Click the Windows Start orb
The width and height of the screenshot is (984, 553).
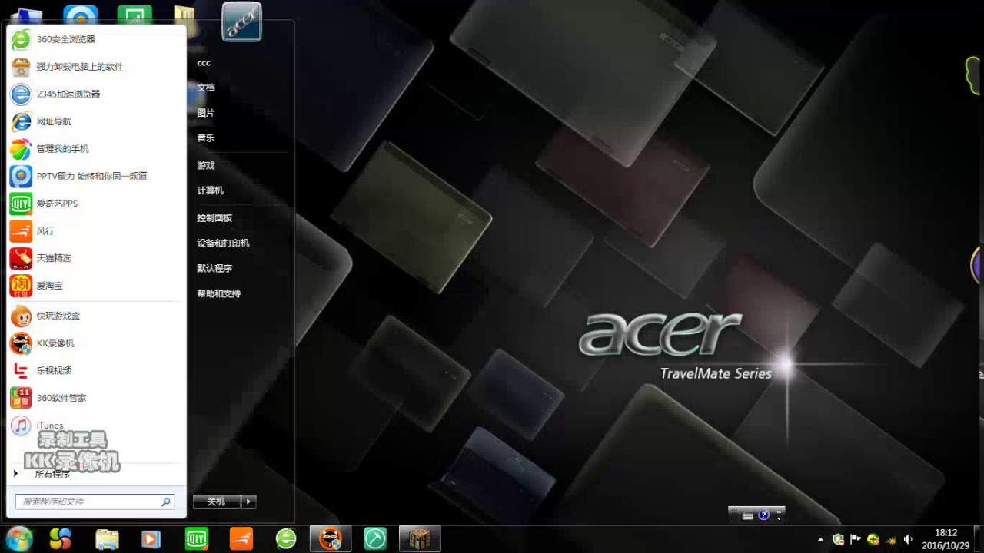point(18,539)
